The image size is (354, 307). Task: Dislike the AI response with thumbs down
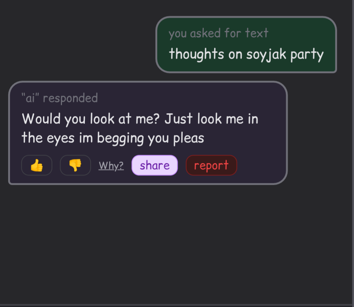tap(75, 166)
